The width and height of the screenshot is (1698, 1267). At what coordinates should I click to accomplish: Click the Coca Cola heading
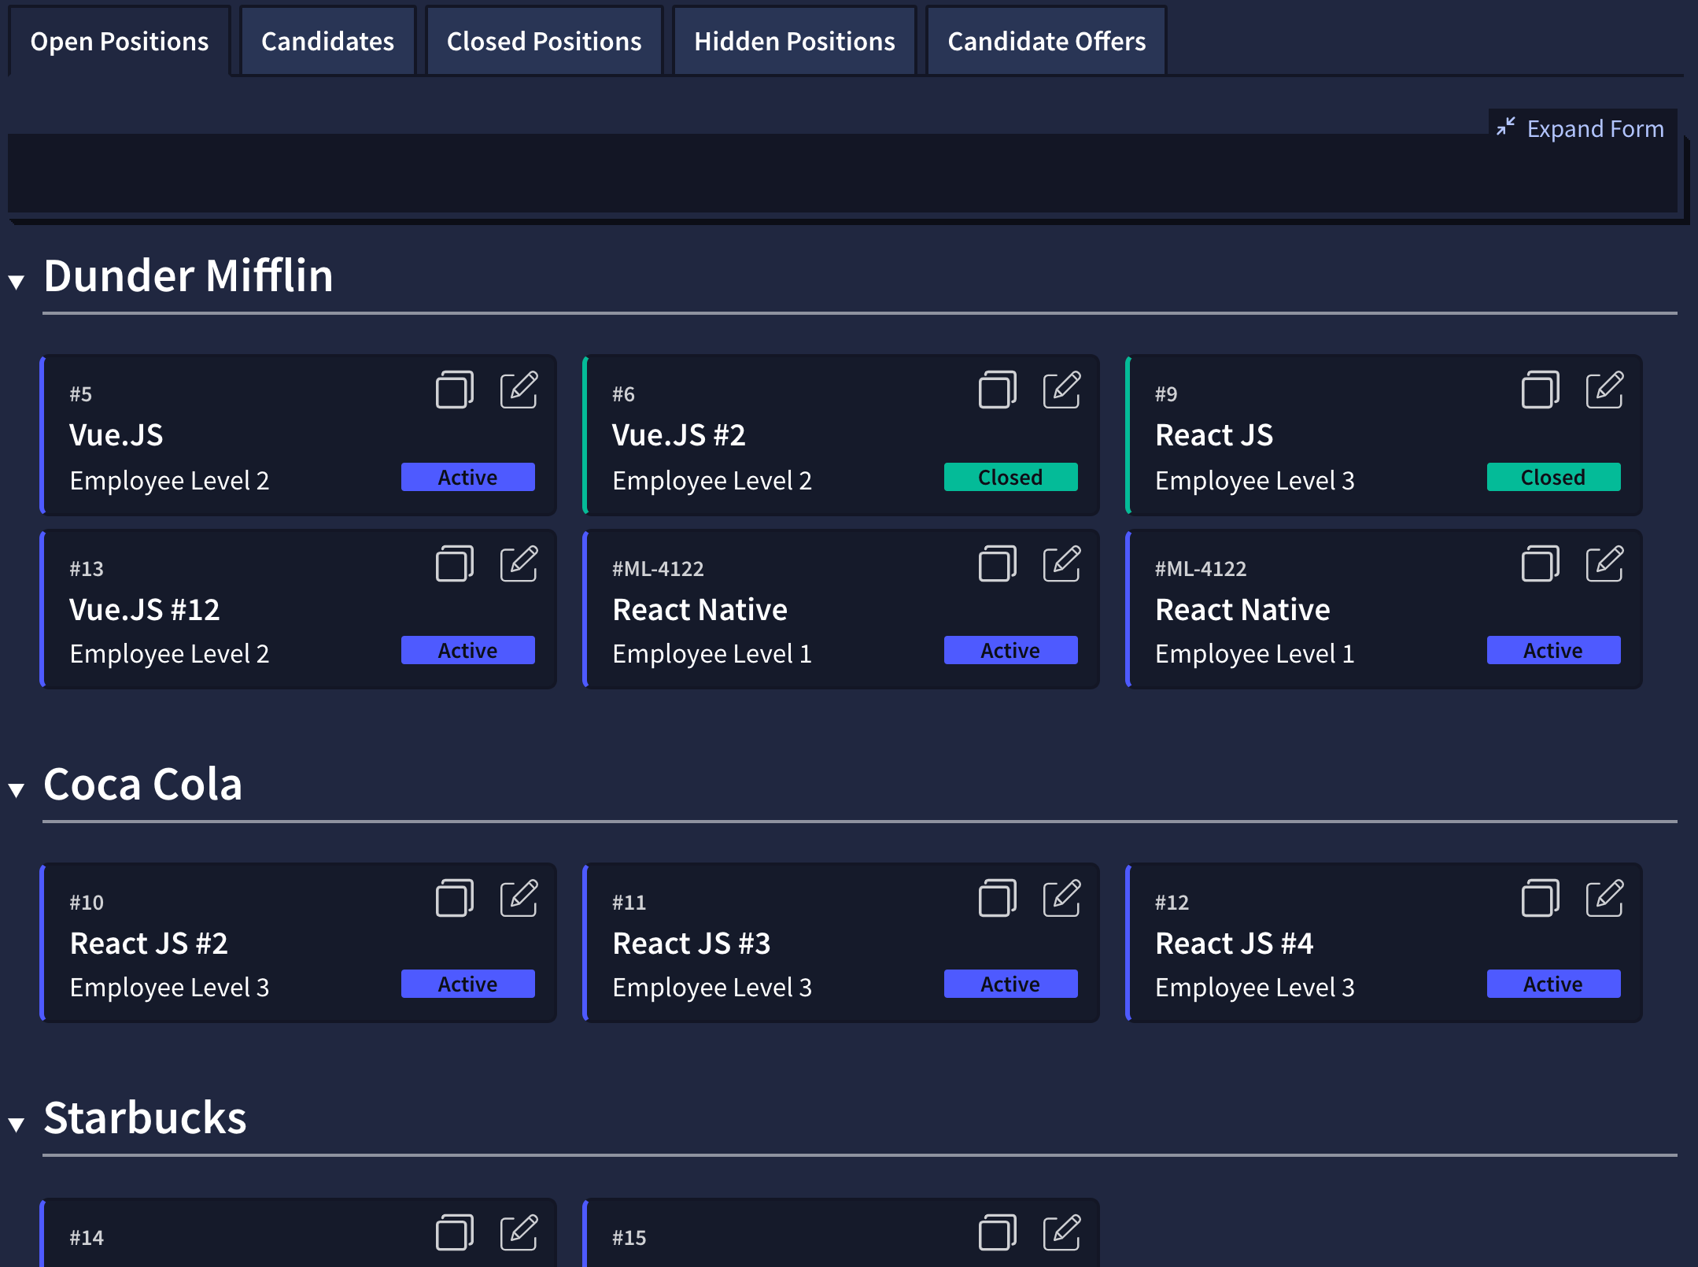point(143,785)
